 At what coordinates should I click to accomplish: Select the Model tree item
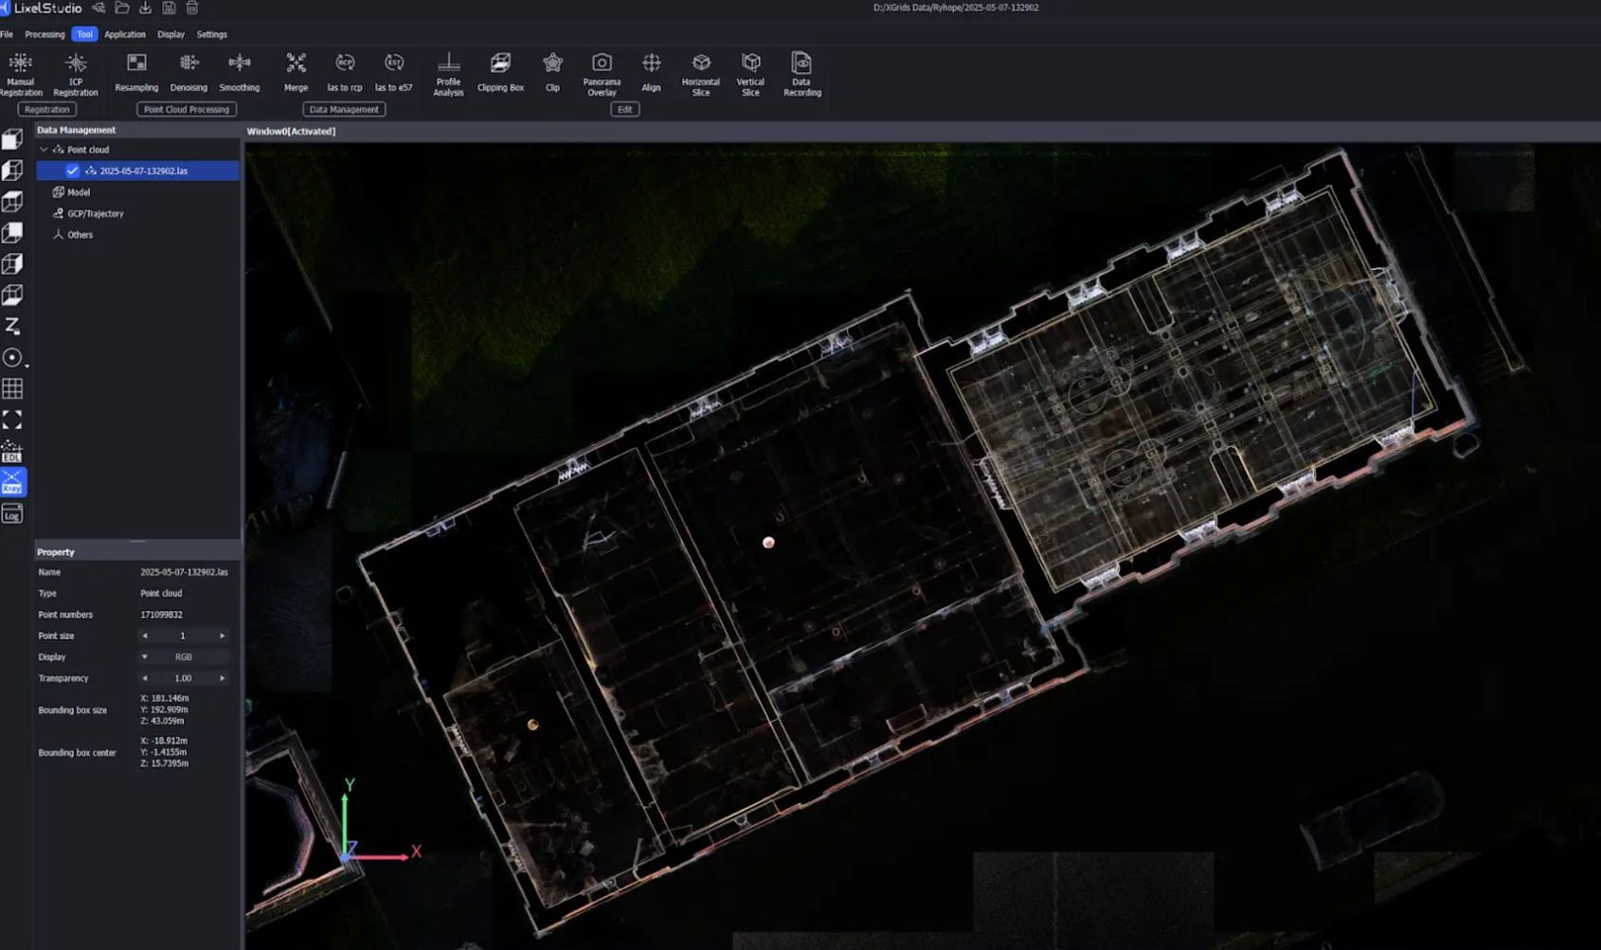(79, 192)
